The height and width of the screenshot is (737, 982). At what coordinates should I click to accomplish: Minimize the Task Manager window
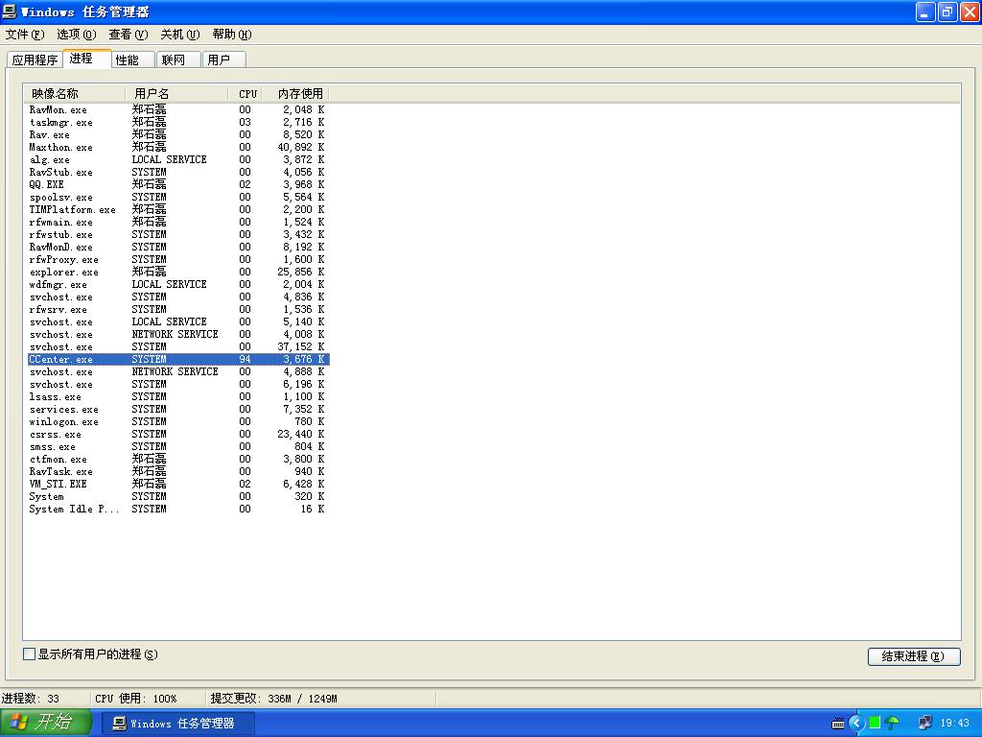point(925,12)
